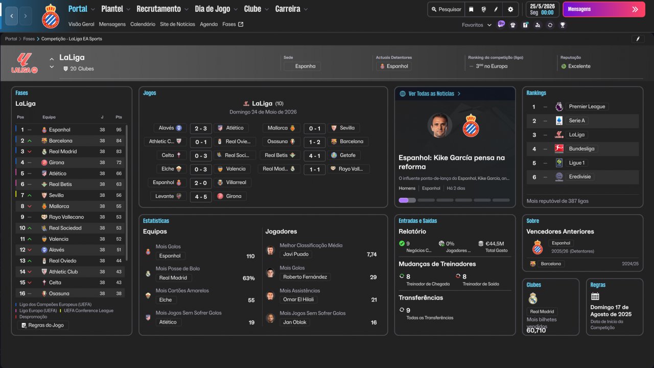Click the Serie A logo in Rankings
This screenshot has width=654, height=368.
pos(559,121)
